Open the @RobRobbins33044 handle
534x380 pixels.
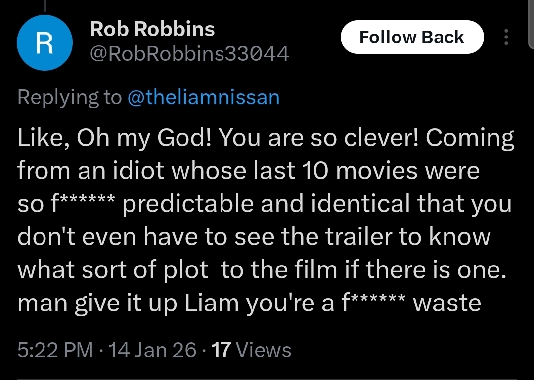click(189, 54)
